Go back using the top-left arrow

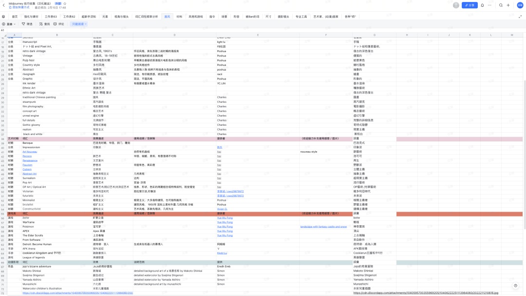tap(4, 5)
